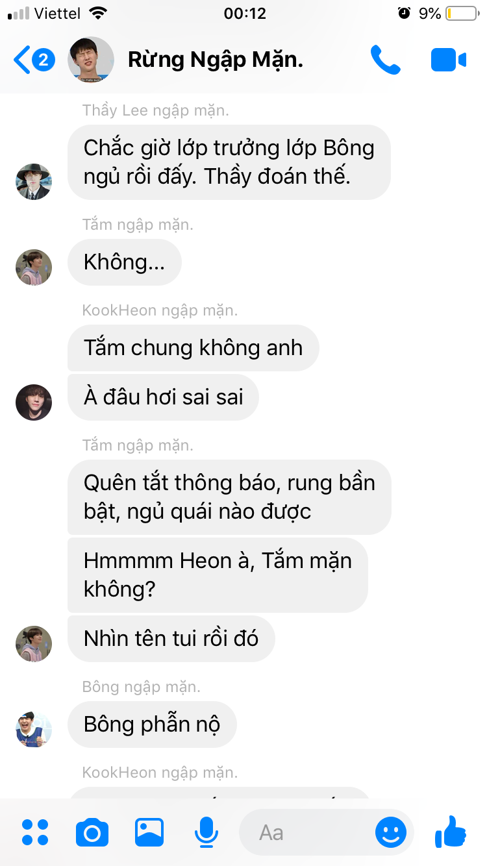Screen dimensions: 487x866
Task: Tap the group avatar in the header
Action: coord(91,60)
